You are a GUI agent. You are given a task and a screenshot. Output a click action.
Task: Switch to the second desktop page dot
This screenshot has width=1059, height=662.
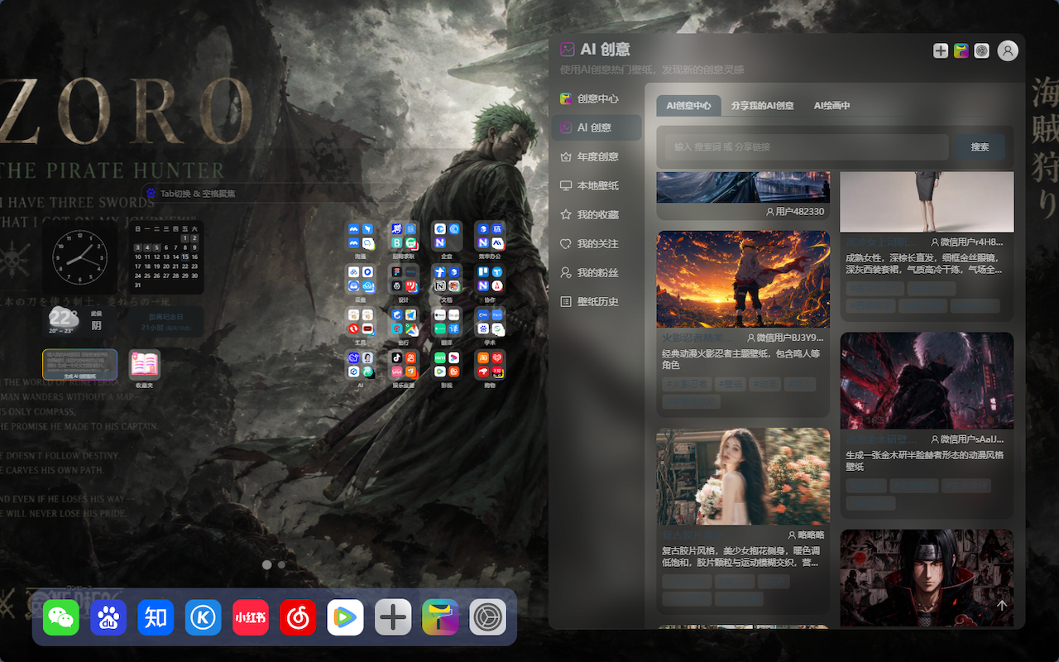coord(281,564)
